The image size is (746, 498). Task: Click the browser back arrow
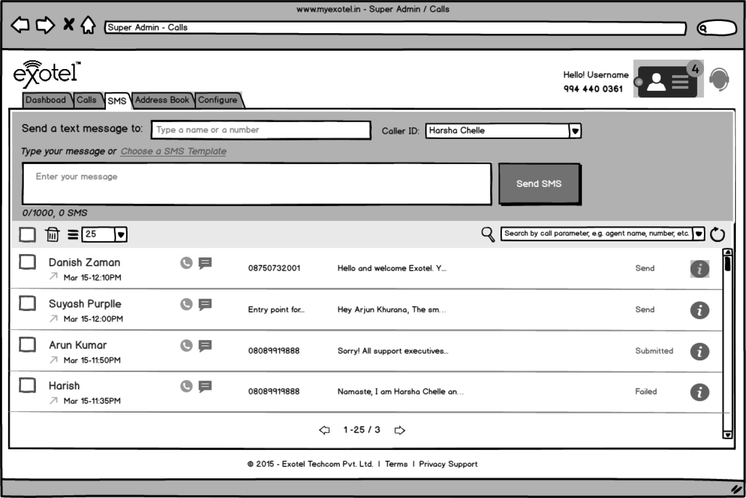[x=20, y=25]
